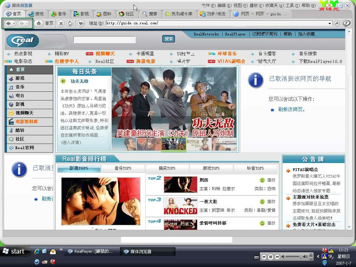Click the Go arrow beside the address bar
356x267 pixels.
[337, 23]
